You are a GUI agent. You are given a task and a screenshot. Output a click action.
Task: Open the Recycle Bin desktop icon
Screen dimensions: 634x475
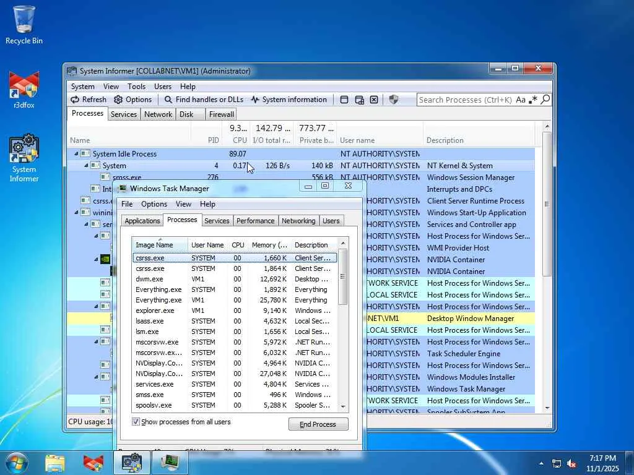click(24, 25)
